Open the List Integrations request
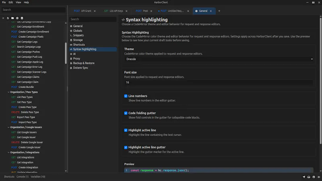Viewport: 322px width, 181px height. point(25,158)
